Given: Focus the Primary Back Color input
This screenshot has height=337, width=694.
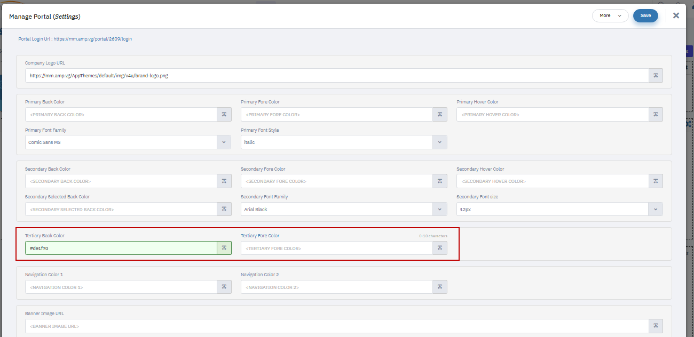Looking at the screenshot, I should [121, 115].
